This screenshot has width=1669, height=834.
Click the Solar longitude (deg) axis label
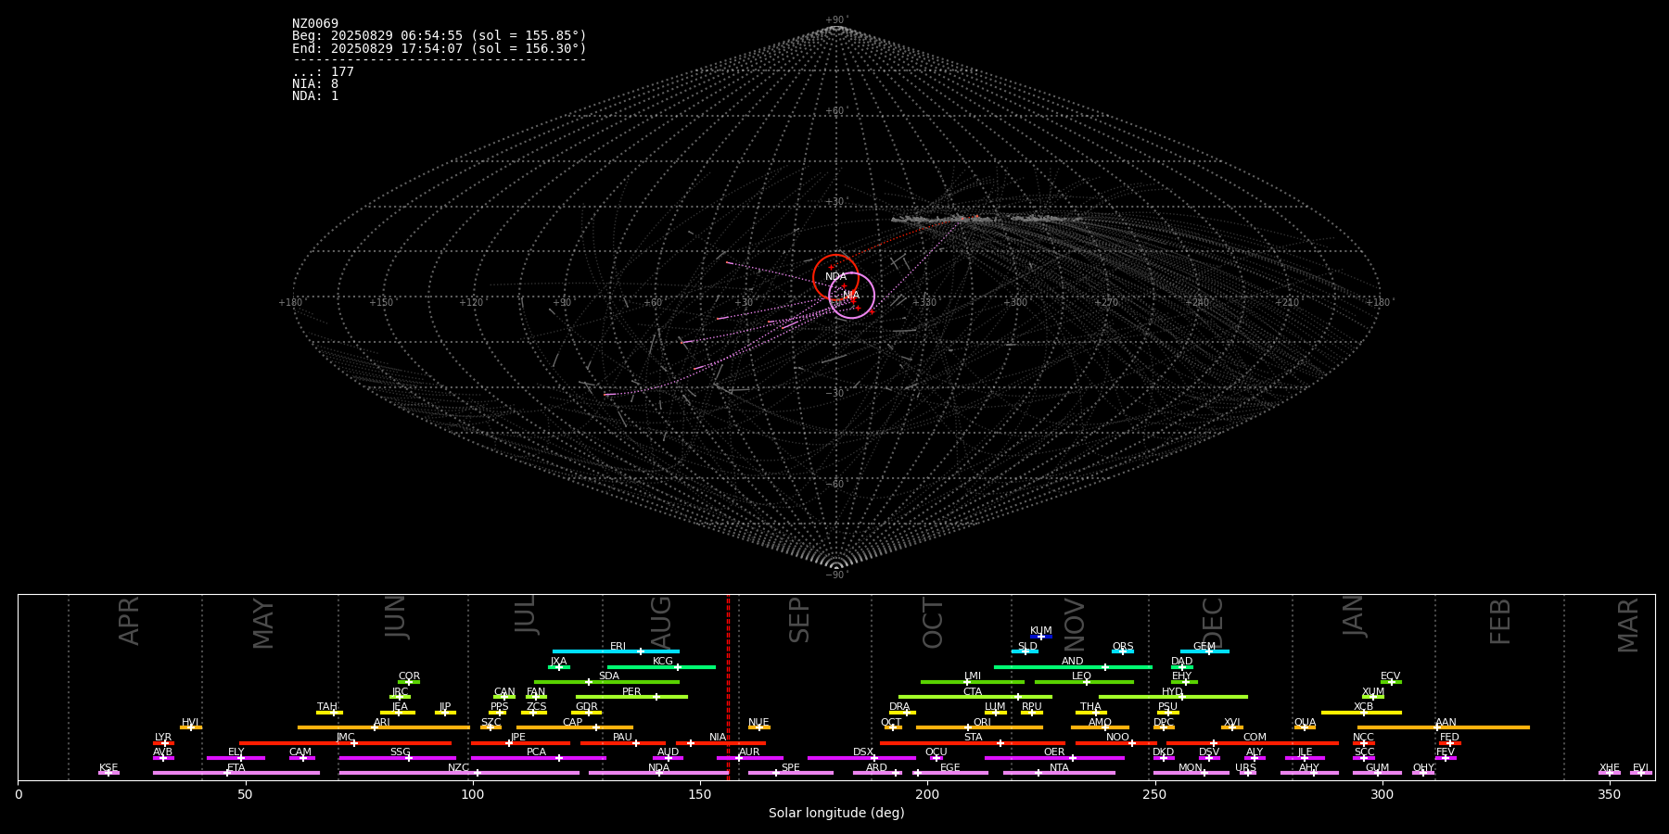tap(836, 814)
